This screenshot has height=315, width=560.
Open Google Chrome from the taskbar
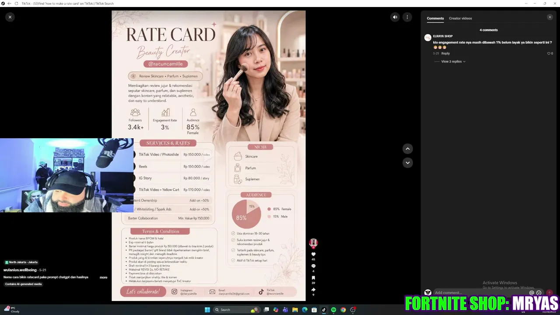pos(343,310)
